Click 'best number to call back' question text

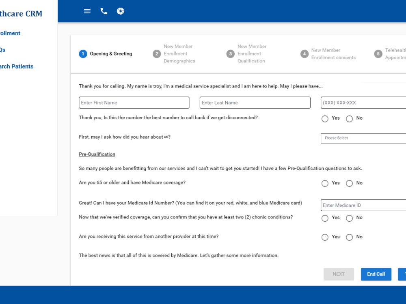click(168, 118)
